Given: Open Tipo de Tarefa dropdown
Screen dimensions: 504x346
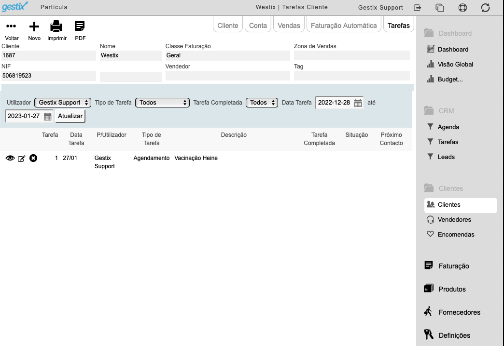Looking at the screenshot, I should point(162,103).
